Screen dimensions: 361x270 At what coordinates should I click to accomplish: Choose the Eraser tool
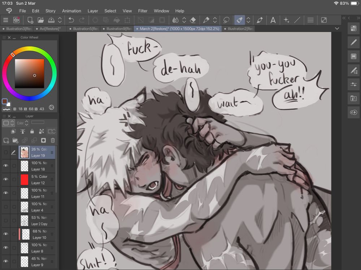pos(193,20)
